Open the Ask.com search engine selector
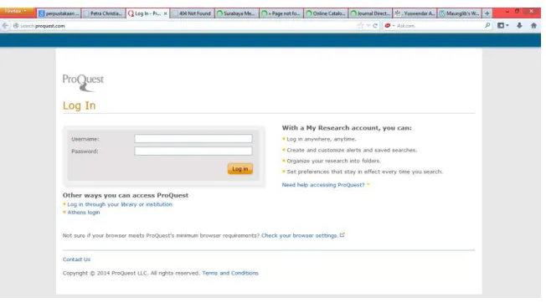The image size is (546, 308). tap(389, 26)
